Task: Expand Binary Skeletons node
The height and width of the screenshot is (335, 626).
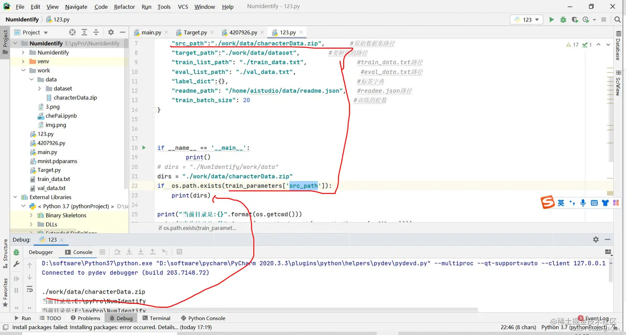Action: [31, 215]
